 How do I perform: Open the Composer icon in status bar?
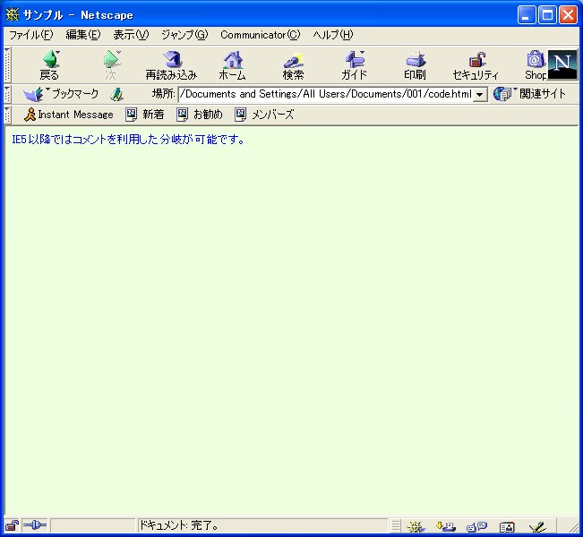pyautogui.click(x=536, y=527)
